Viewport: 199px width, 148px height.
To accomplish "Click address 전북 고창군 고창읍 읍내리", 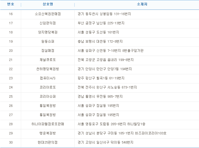I will point(97,60).
